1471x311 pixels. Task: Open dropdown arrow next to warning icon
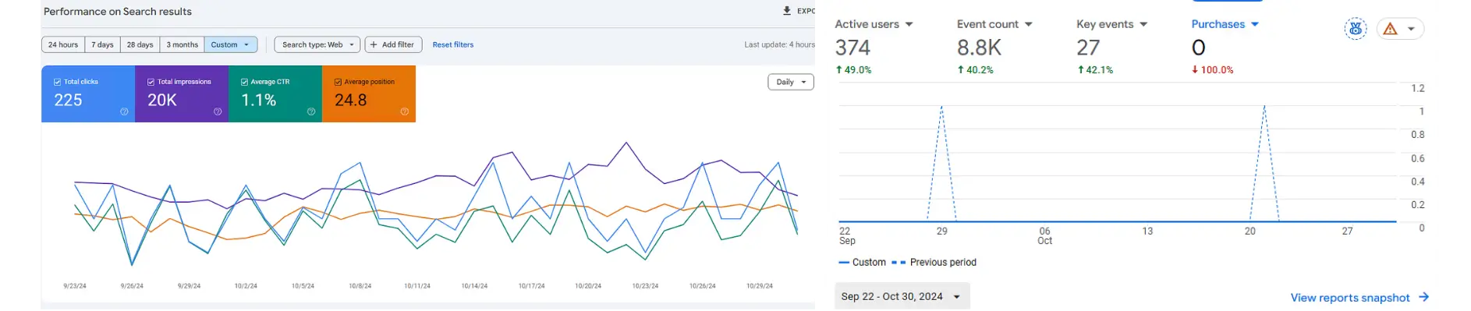pos(1411,29)
